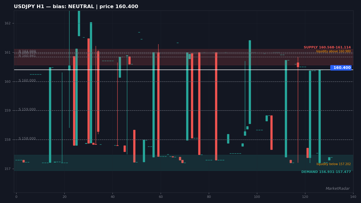Select the DEMAND 156.931-157.477 label

point(326,172)
